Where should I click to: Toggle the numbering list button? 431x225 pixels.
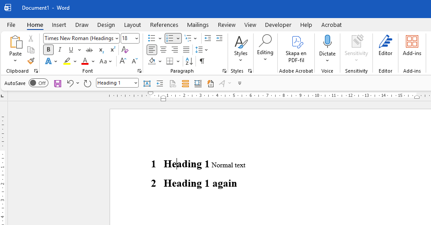(170, 38)
